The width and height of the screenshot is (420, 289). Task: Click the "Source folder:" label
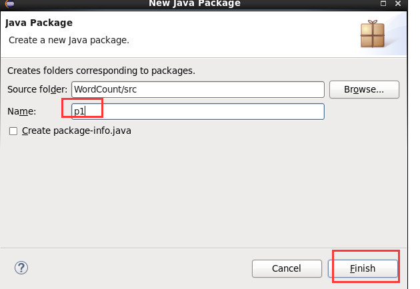coord(37,89)
